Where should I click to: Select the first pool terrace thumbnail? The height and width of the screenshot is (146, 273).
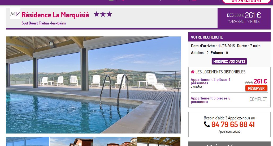(x=28, y=141)
